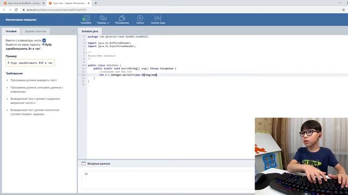Click the package declaration line

(x=119, y=37)
